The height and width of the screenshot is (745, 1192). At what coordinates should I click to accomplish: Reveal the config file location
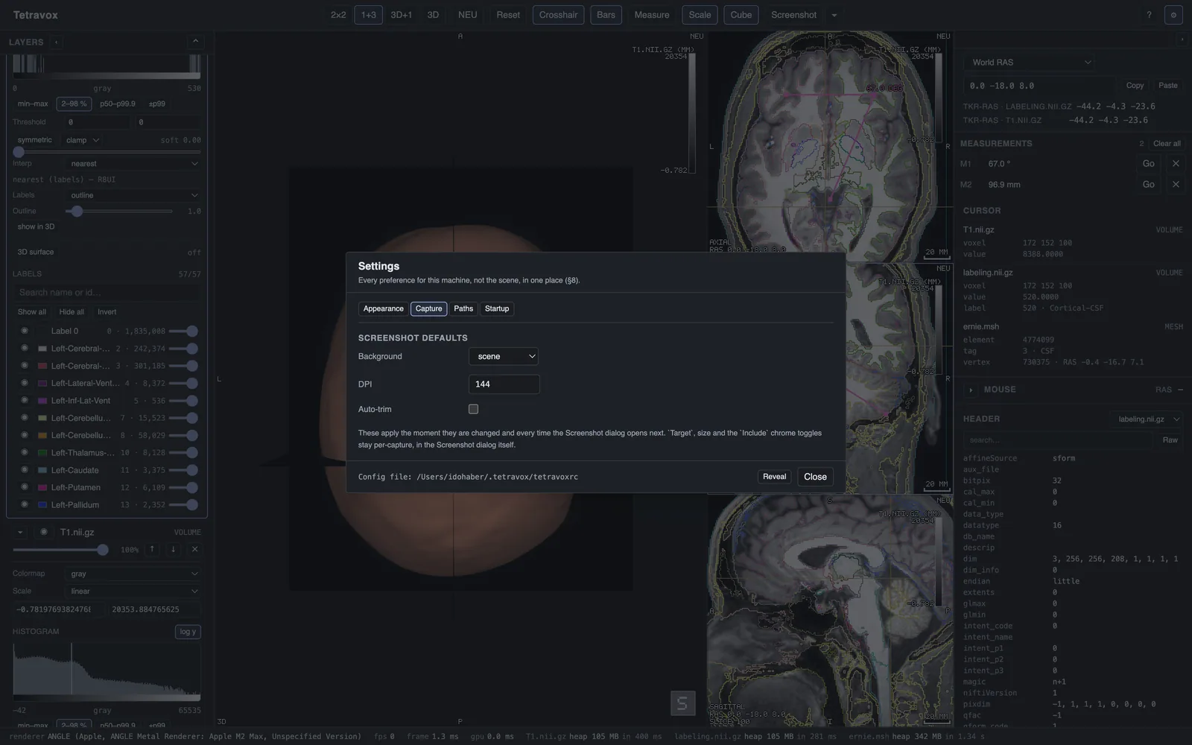click(x=775, y=477)
